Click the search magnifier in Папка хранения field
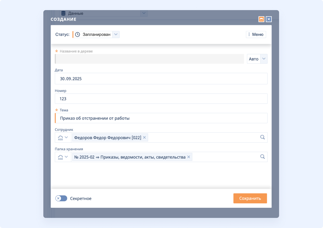The width and height of the screenshot is (323, 228). 262,157
